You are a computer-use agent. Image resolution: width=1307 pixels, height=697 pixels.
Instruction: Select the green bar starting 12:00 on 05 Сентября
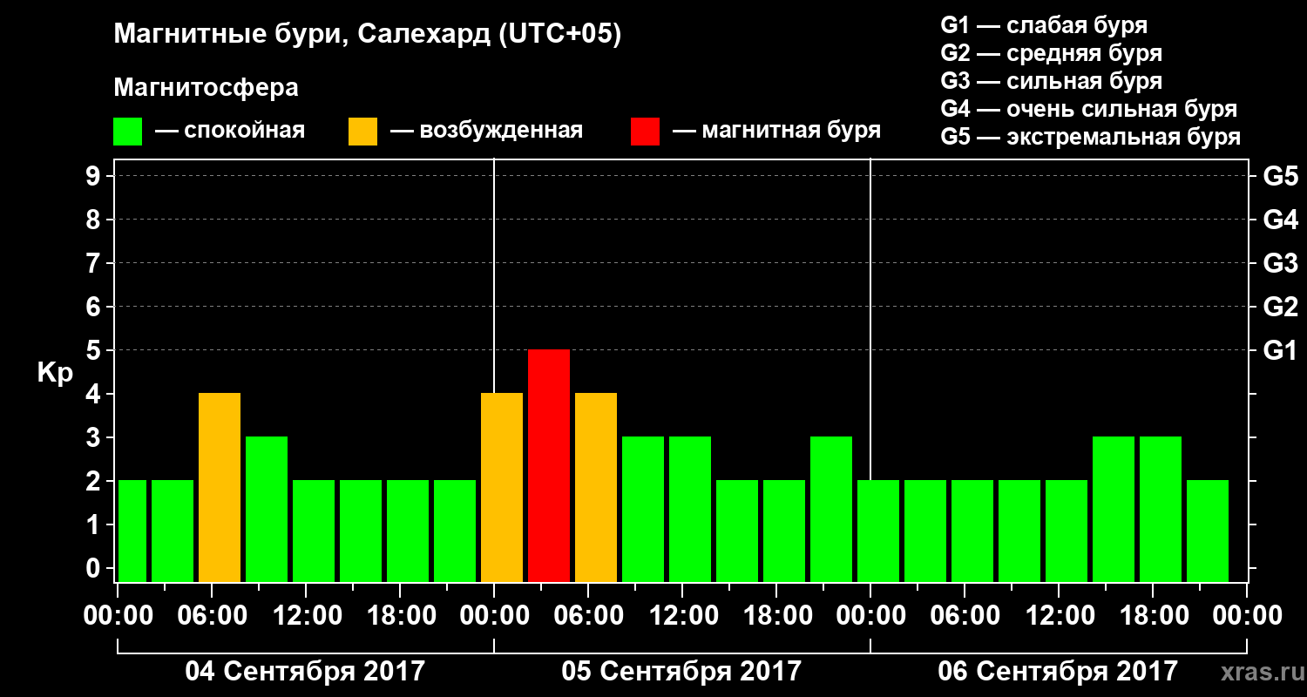pos(690,509)
